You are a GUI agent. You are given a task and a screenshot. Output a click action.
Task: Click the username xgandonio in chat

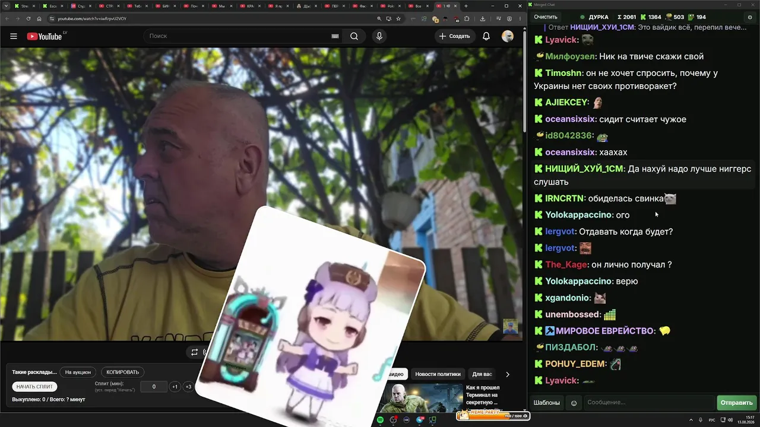click(x=568, y=298)
